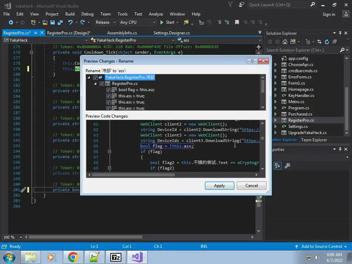Click the New Project toolbar icon
The height and width of the screenshot is (264, 352).
(x=33, y=22)
